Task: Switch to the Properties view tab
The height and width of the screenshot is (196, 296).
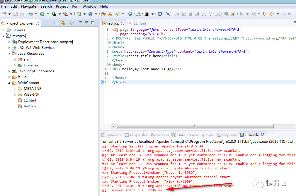Action: click(136, 135)
